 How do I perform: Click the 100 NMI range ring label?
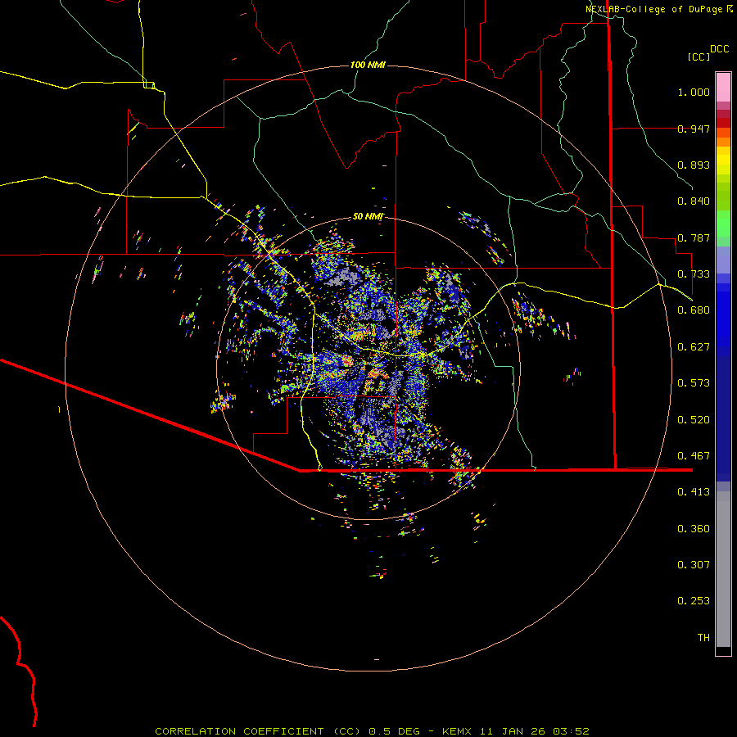[368, 65]
